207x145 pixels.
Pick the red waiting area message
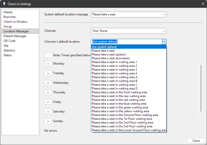tap(118, 100)
